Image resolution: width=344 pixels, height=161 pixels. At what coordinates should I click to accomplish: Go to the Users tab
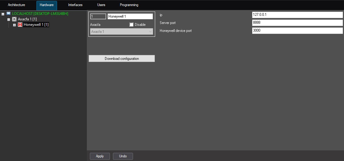tap(101, 5)
